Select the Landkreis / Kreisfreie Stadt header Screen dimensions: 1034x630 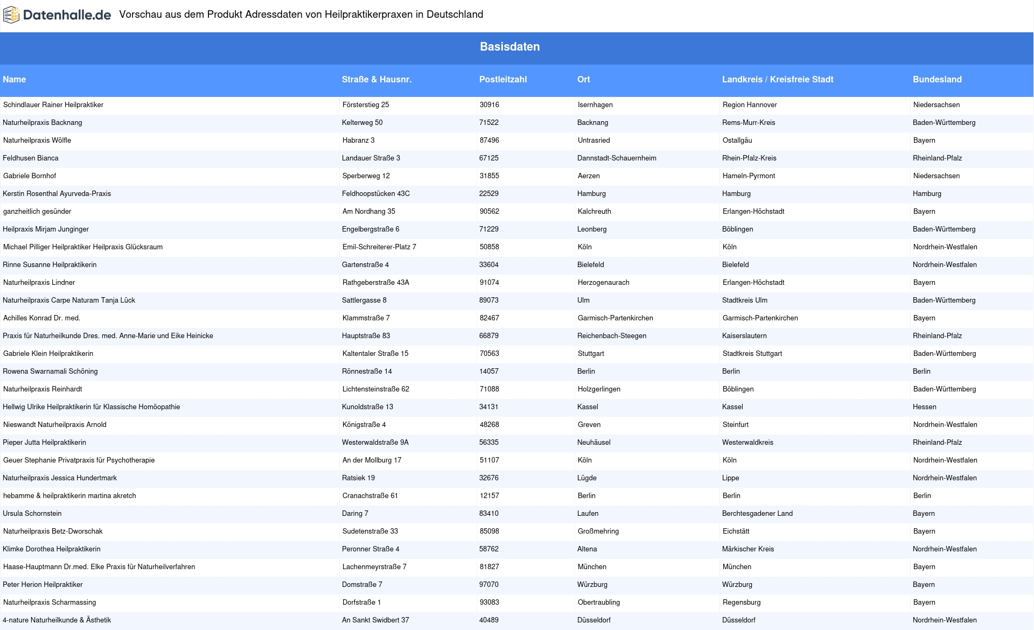pyautogui.click(x=778, y=79)
